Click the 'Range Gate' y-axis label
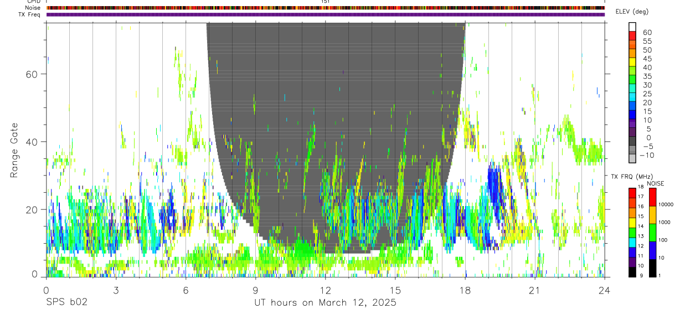 click(x=15, y=150)
